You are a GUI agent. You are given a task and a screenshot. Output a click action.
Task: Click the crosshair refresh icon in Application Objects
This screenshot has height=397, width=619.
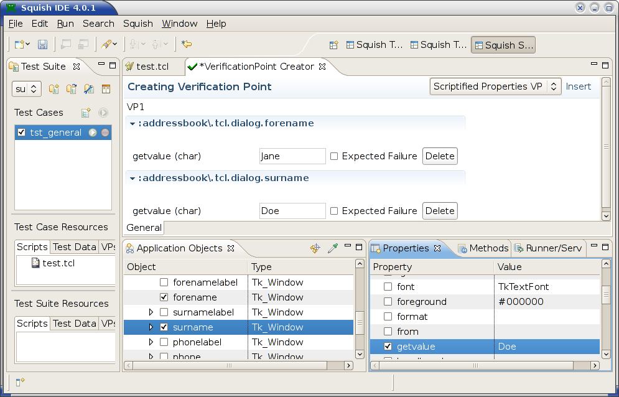click(315, 248)
